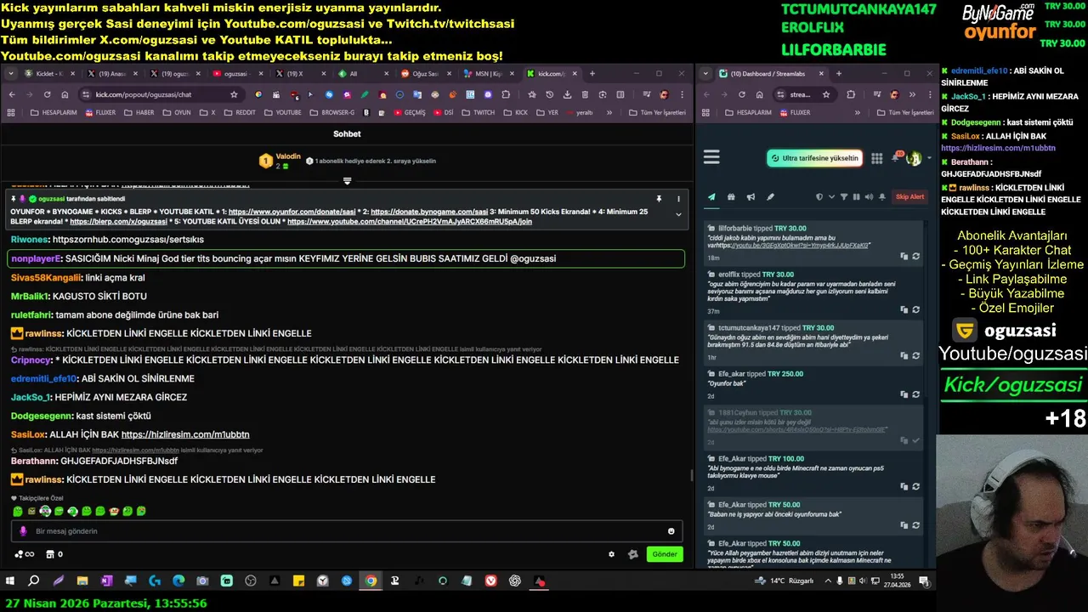Screen dimensions: 1088x612
Task: Switch to the MSN browser tab
Action: click(488, 74)
